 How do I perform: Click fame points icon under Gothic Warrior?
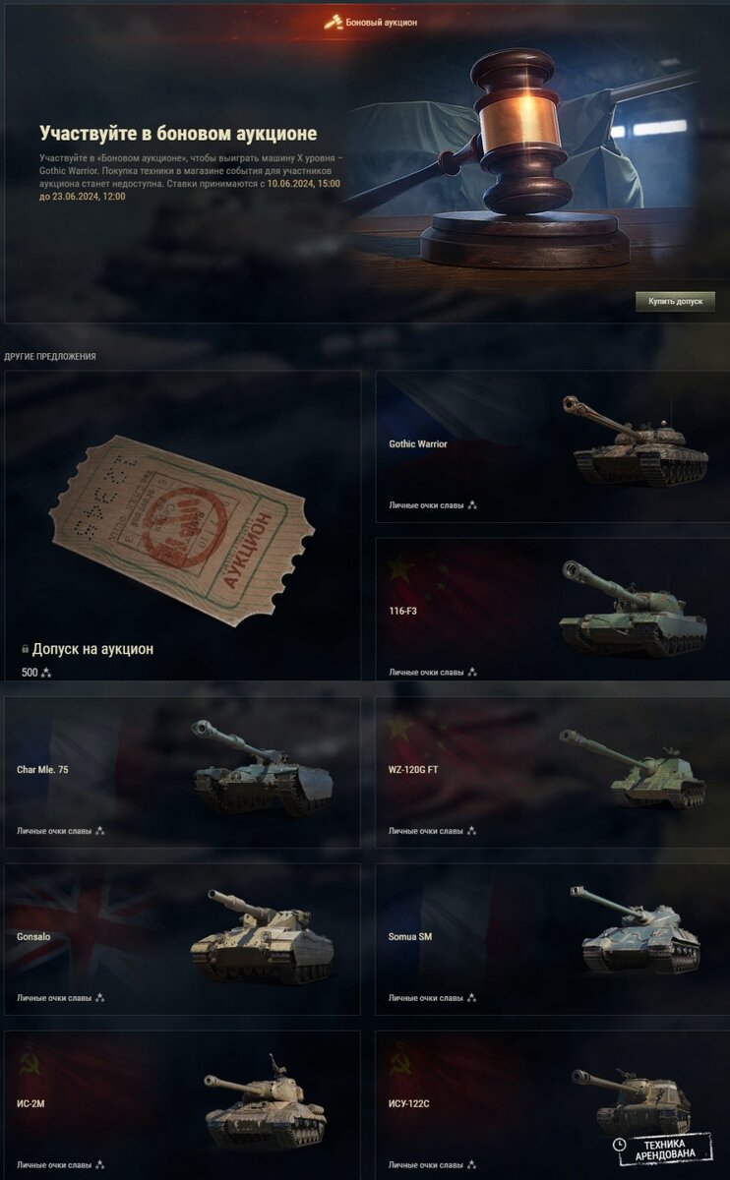tap(472, 505)
